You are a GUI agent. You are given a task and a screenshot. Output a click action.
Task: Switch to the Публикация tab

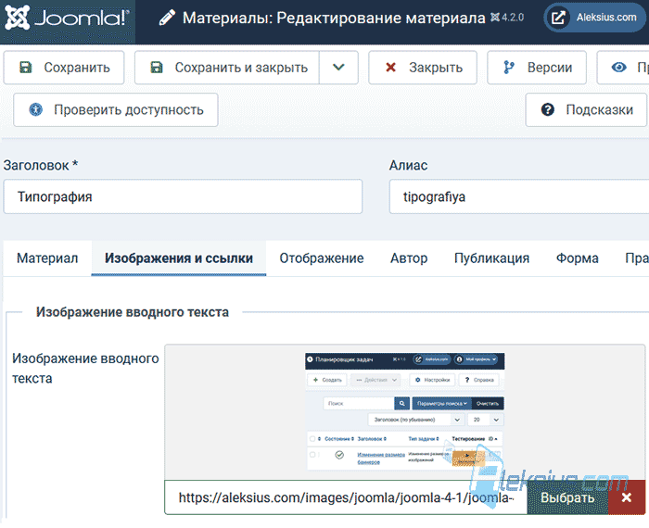coord(491,258)
